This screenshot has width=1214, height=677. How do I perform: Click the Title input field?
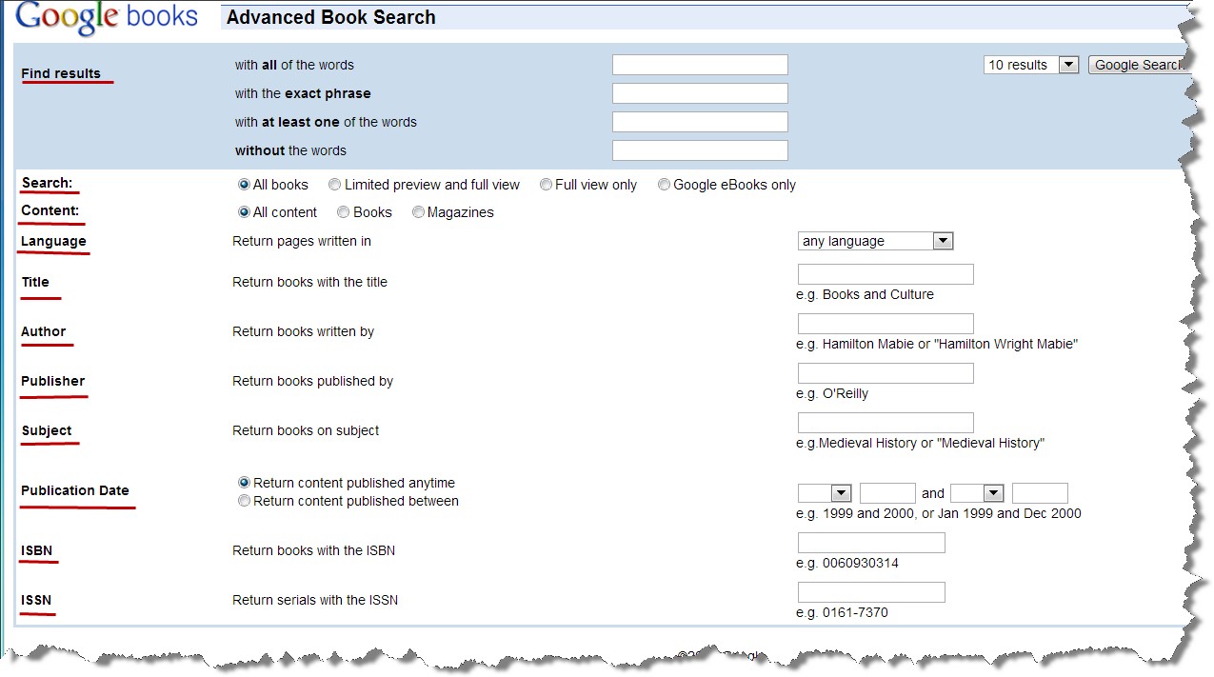pos(886,274)
